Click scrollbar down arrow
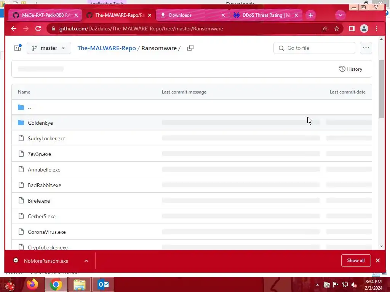The image size is (390, 292). point(381,246)
